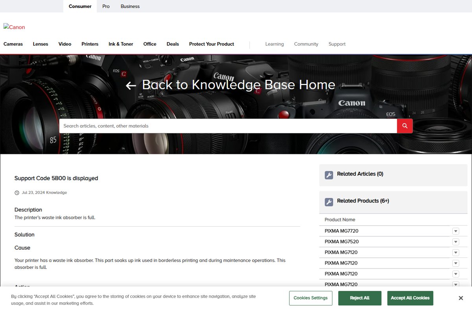
Task: Click the text The printer's waste ink absorber is full
Action: click(55, 217)
